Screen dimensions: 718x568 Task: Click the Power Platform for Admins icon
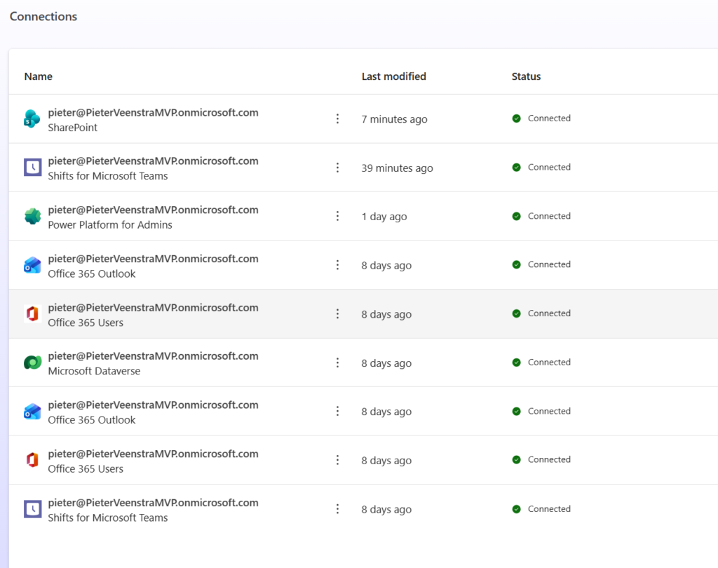point(32,216)
